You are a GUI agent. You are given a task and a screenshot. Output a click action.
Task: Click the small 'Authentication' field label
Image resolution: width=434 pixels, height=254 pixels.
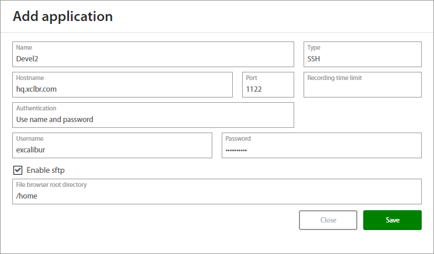tap(36, 108)
